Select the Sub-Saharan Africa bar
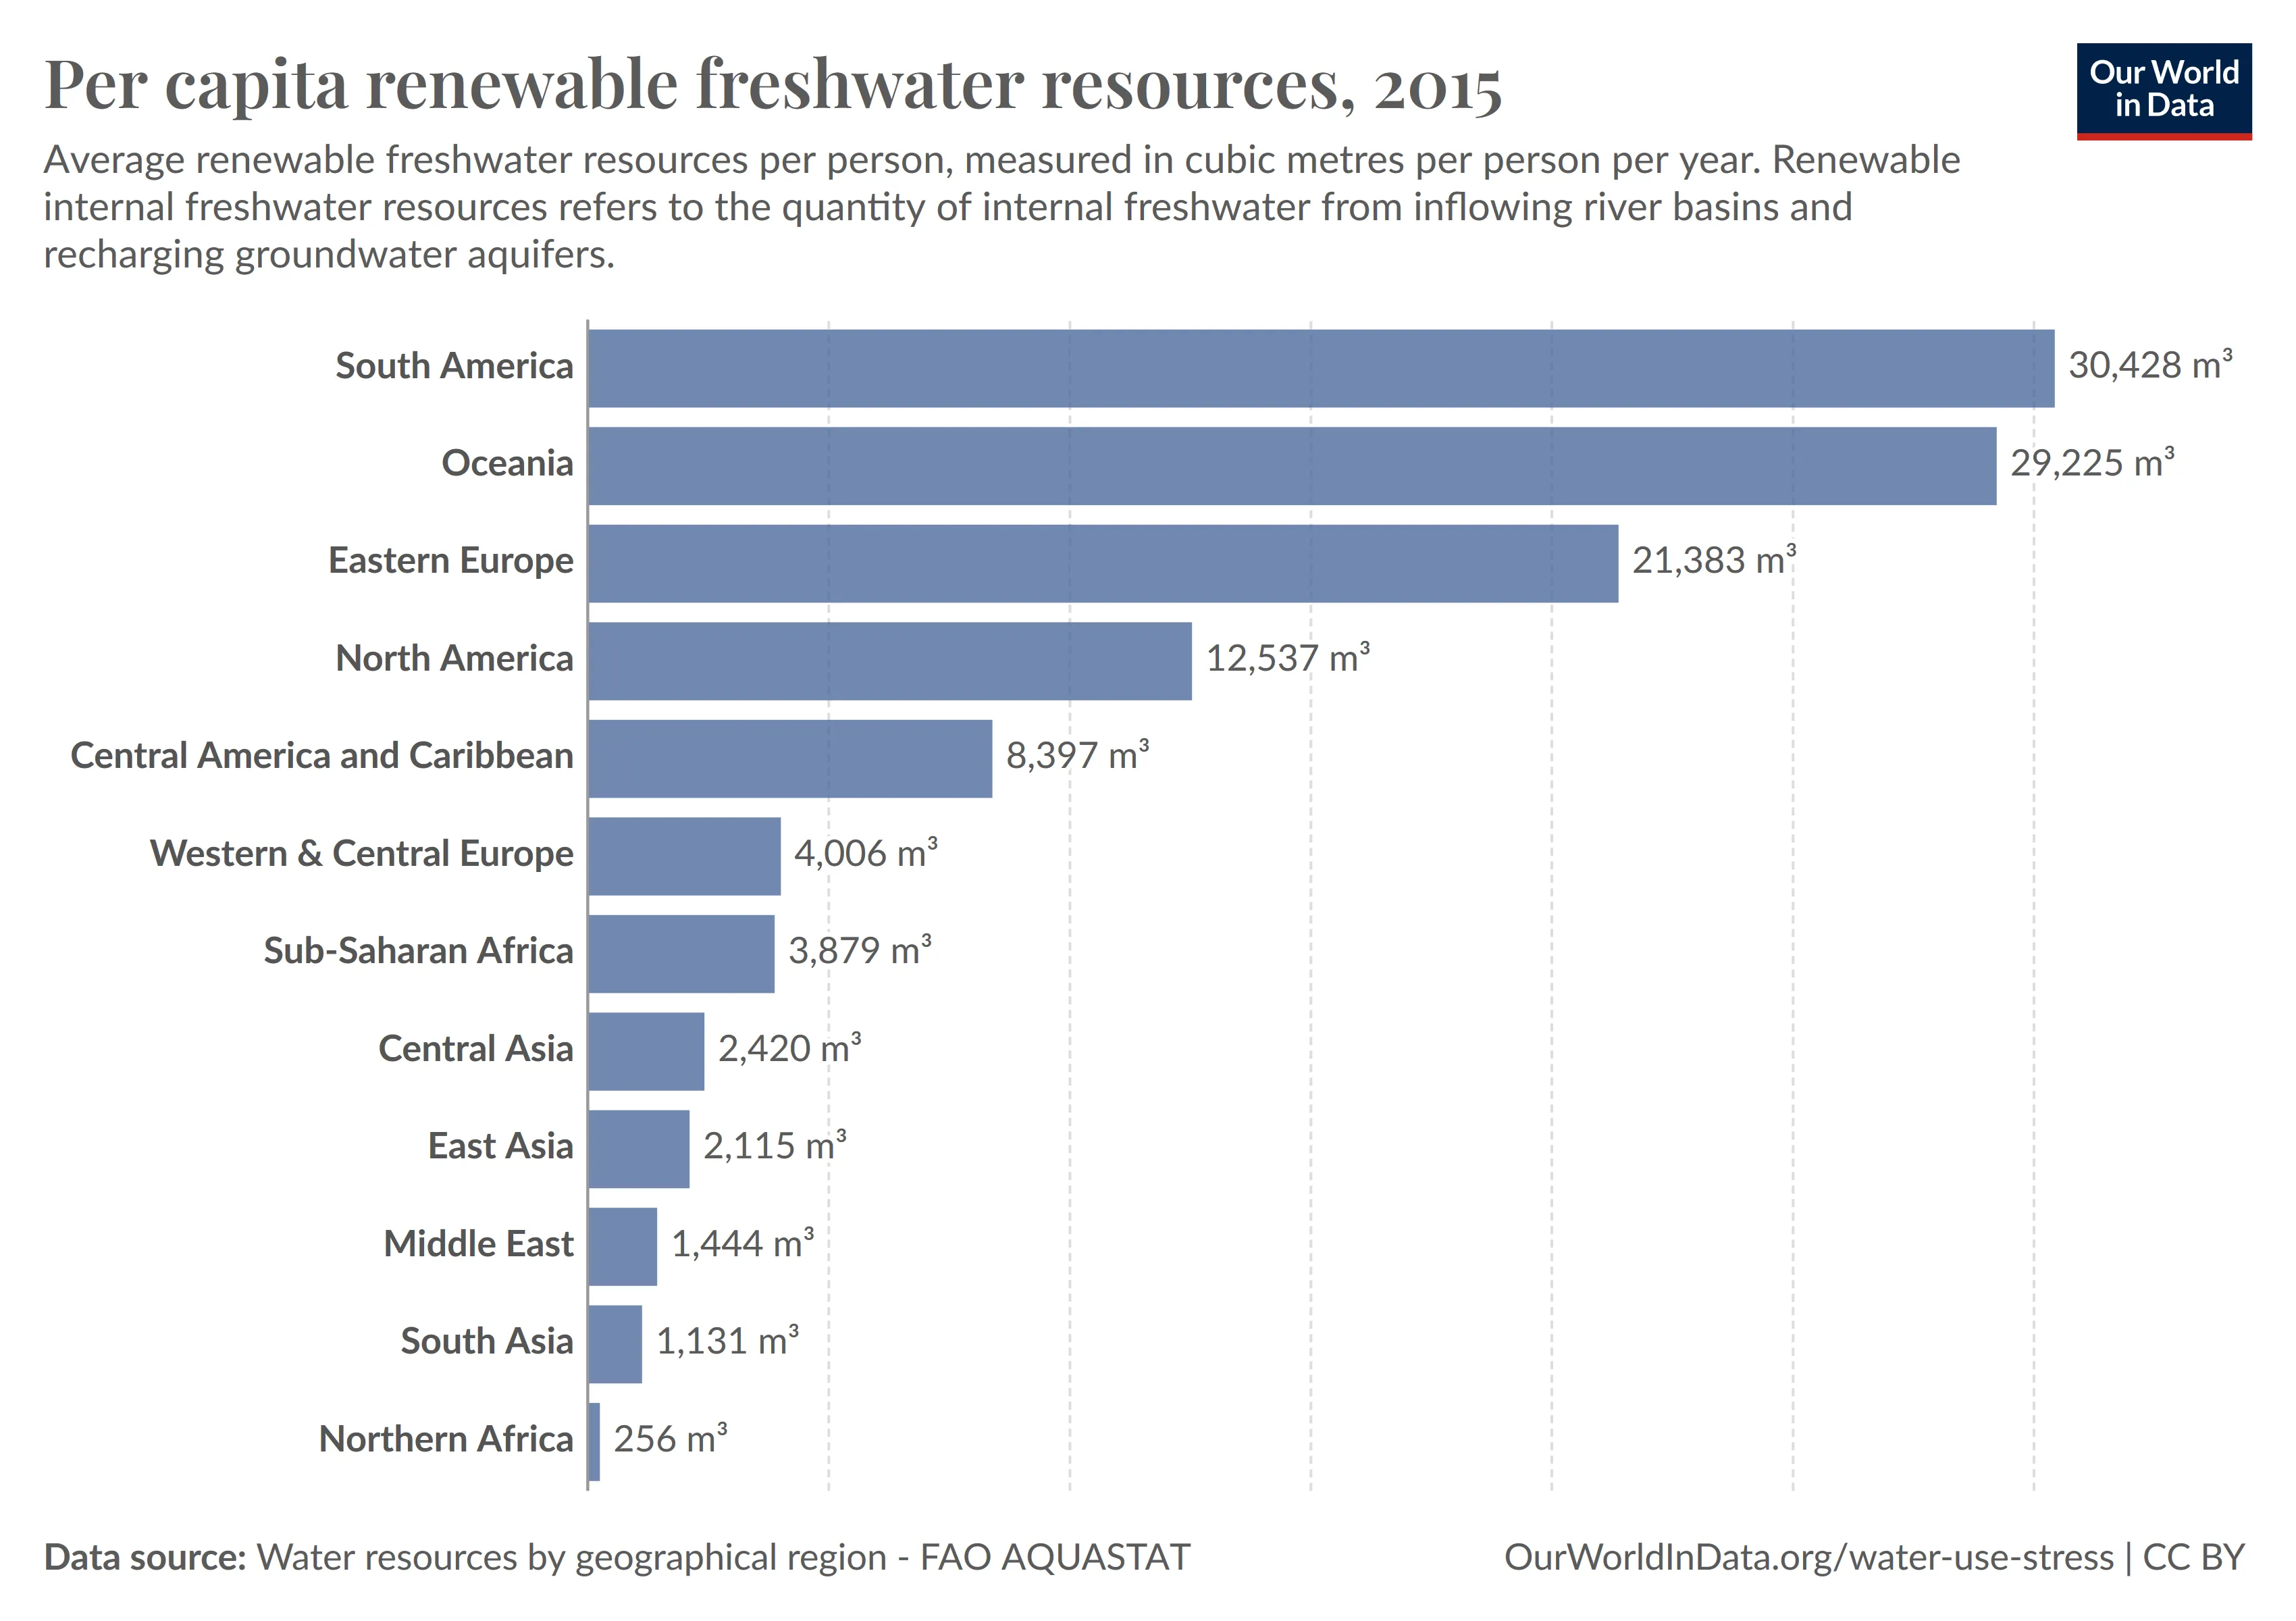The width and height of the screenshot is (2296, 1621). point(680,953)
